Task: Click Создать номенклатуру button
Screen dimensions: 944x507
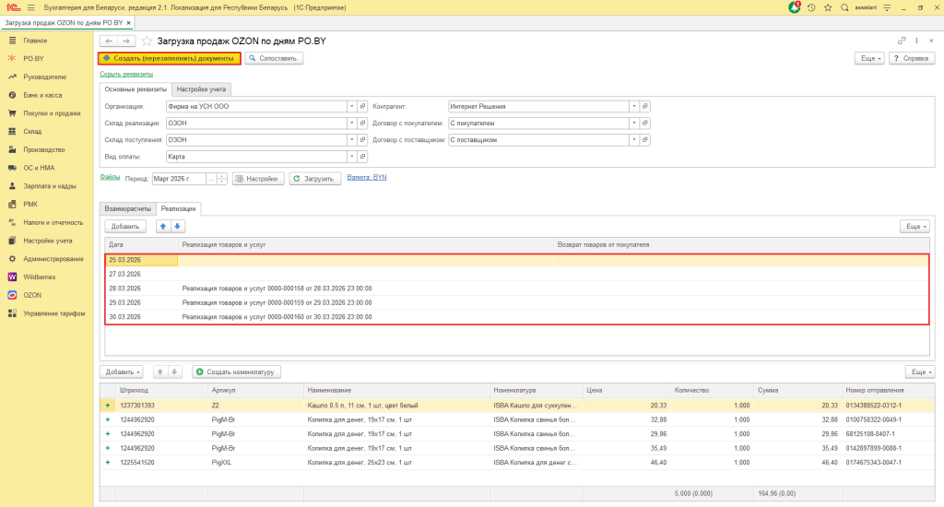Action: [236, 372]
